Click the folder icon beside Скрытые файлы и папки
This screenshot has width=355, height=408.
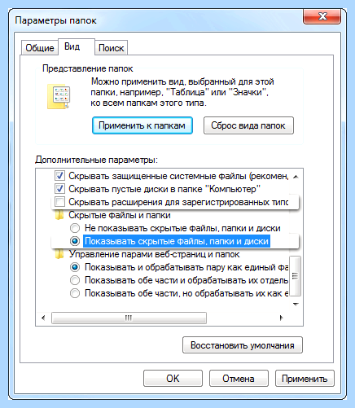coord(59,215)
